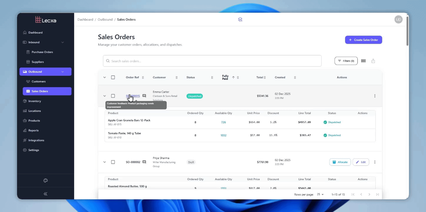This screenshot has width=426, height=212.
Task: Click the Lecxa logo
Action: click(46, 20)
